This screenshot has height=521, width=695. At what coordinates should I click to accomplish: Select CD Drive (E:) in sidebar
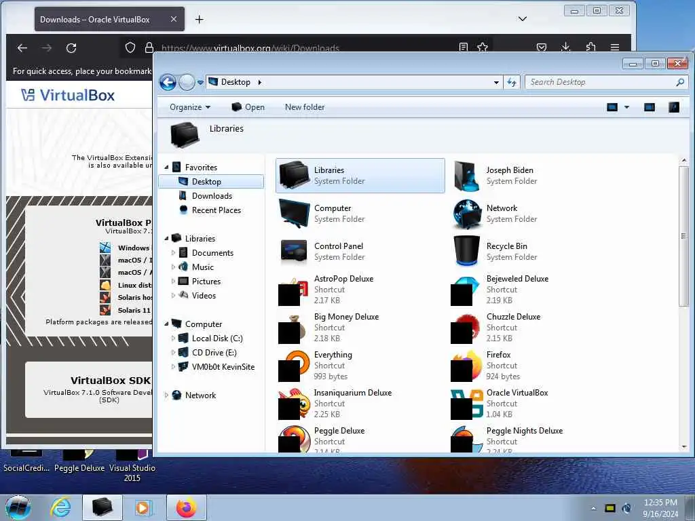click(x=214, y=353)
